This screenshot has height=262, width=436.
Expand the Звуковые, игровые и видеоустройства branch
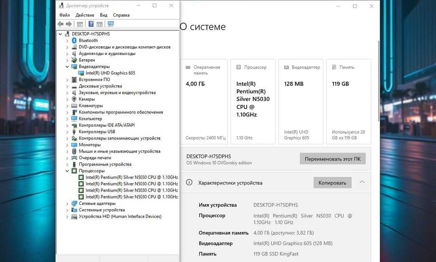coord(67,92)
